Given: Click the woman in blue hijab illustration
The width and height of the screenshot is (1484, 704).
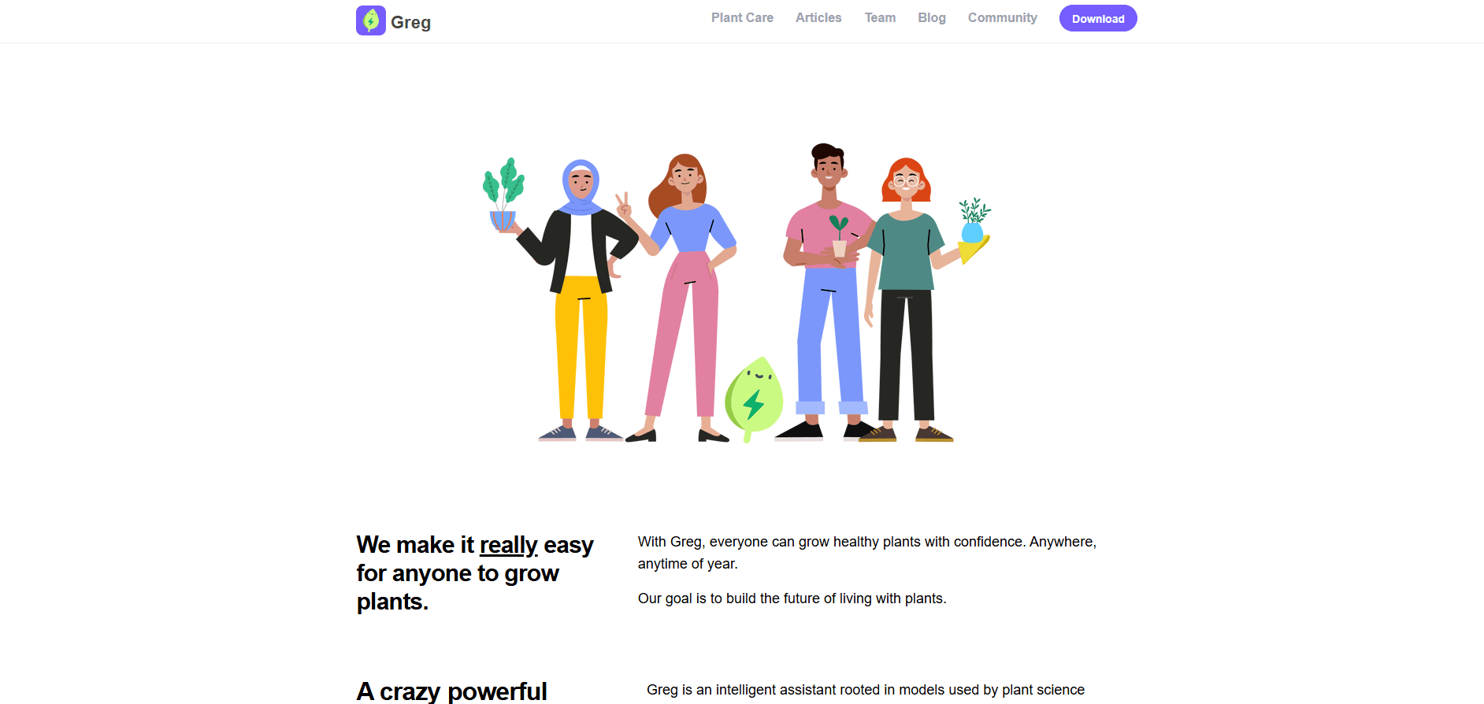Looking at the screenshot, I should point(581,299).
